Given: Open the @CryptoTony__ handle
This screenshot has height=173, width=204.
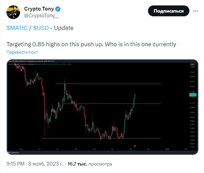Looking at the screenshot, I should click(x=42, y=16).
